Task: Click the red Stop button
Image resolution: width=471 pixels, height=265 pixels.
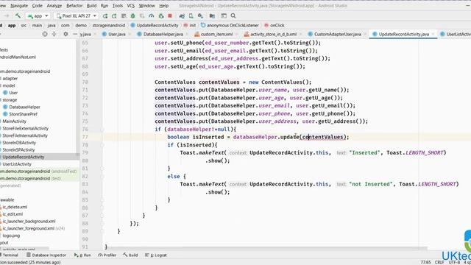Action: coord(170,16)
